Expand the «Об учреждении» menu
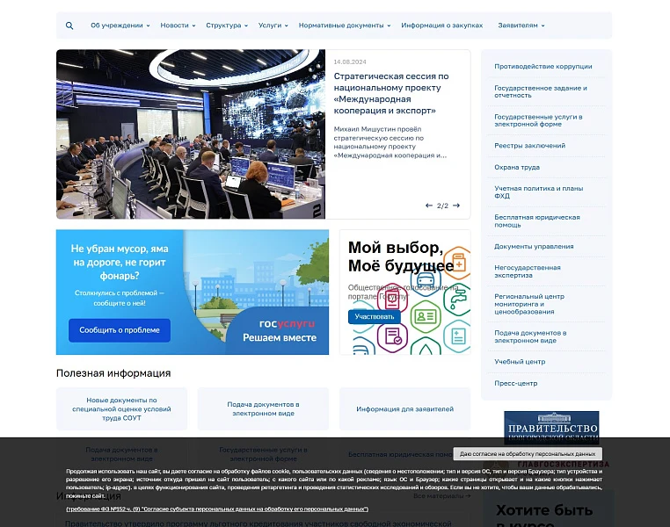This screenshot has height=527, width=670. click(x=120, y=25)
